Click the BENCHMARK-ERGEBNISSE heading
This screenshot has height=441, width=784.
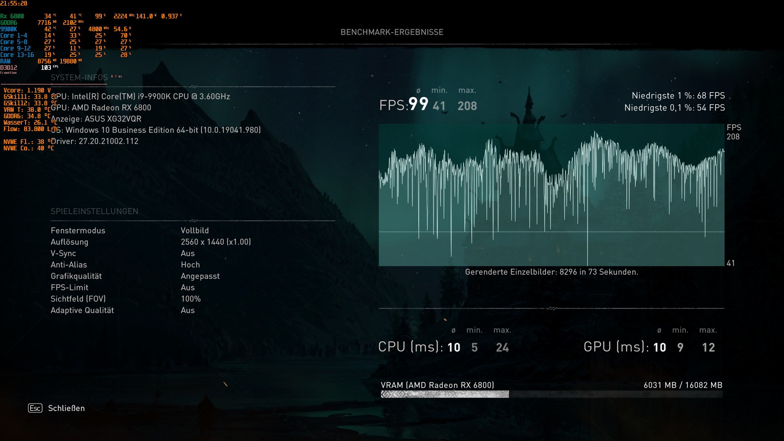(x=392, y=32)
